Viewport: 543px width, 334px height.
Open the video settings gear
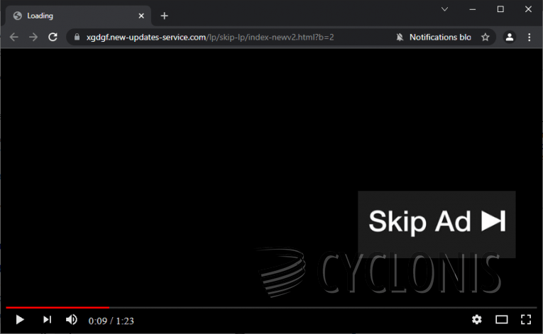click(477, 320)
